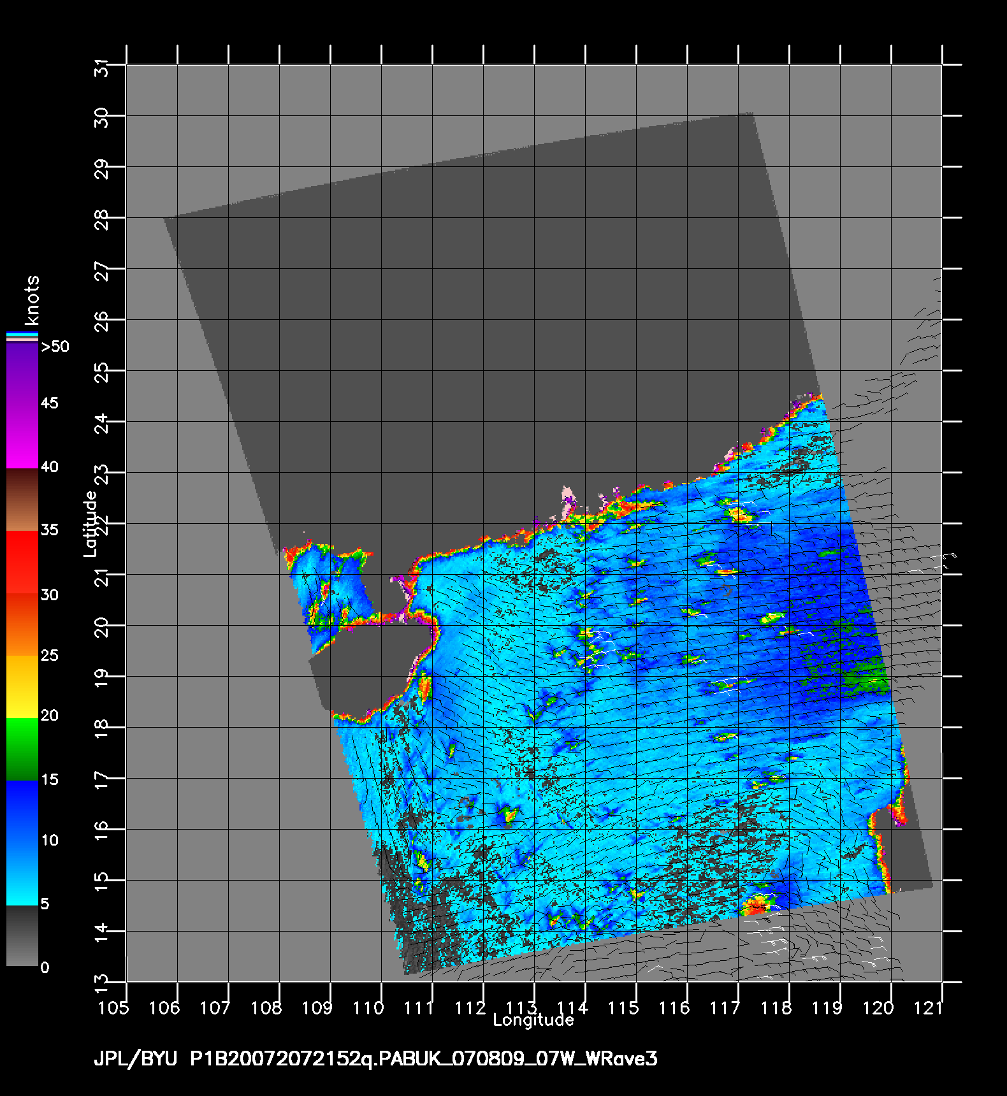Viewport: 1007px width, 1096px height.
Task: Click the '25' color bar label
Action: tap(50, 655)
